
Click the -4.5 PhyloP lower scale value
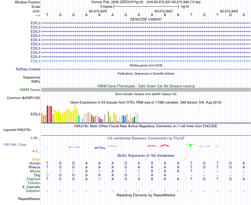tap(34, 151)
